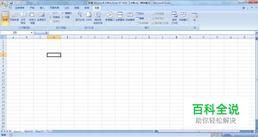Select column header D
This screenshot has height=137, width=258.
point(54,37)
